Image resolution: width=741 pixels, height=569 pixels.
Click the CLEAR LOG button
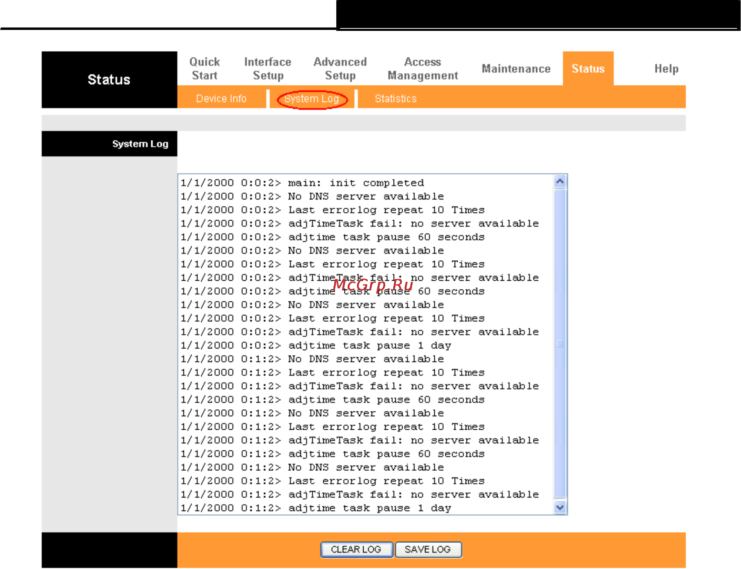point(356,550)
